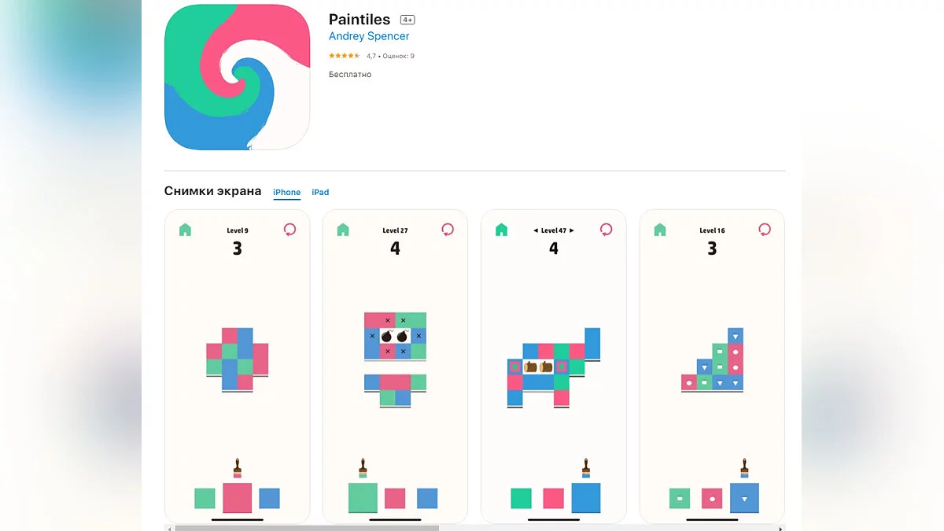Click the 4+ age rating badge

(407, 20)
